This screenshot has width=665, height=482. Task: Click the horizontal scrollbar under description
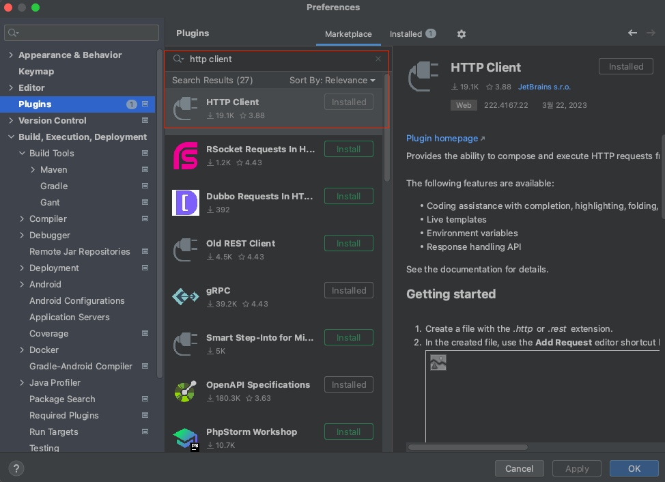click(x=468, y=446)
